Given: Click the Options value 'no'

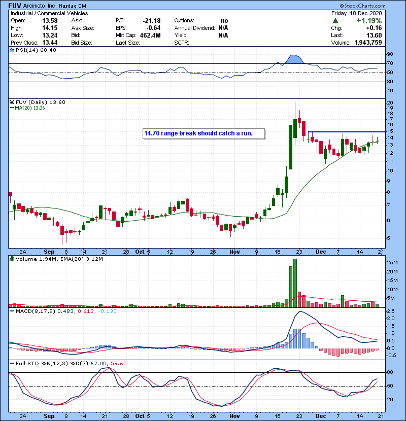Looking at the screenshot, I should [x=224, y=21].
